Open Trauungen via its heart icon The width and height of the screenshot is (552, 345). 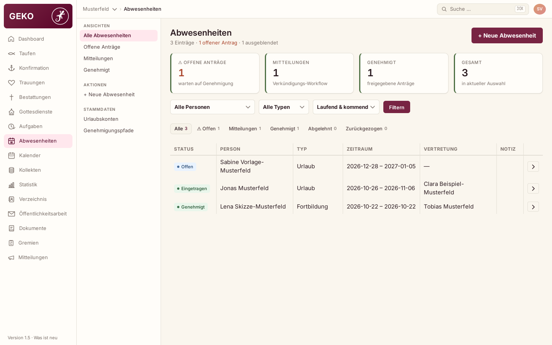tap(11, 83)
